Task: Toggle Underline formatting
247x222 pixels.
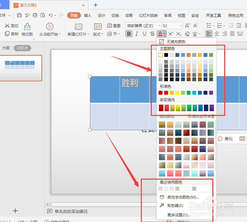Action: [x=145, y=34]
